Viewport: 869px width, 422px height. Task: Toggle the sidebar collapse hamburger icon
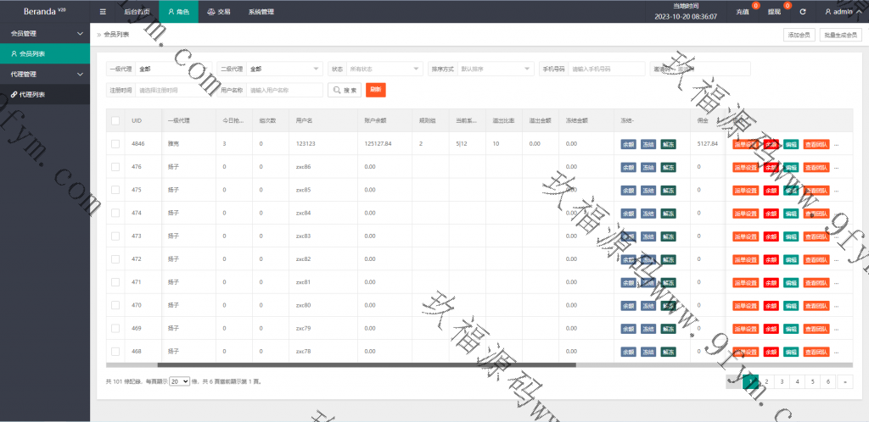[103, 12]
